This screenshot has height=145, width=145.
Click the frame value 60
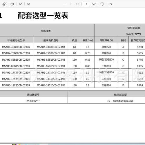pos(75,47)
